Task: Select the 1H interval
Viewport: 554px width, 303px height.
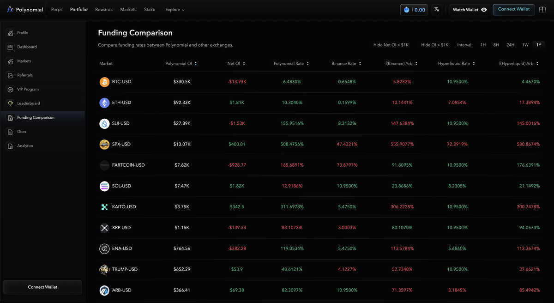Action: click(x=483, y=45)
